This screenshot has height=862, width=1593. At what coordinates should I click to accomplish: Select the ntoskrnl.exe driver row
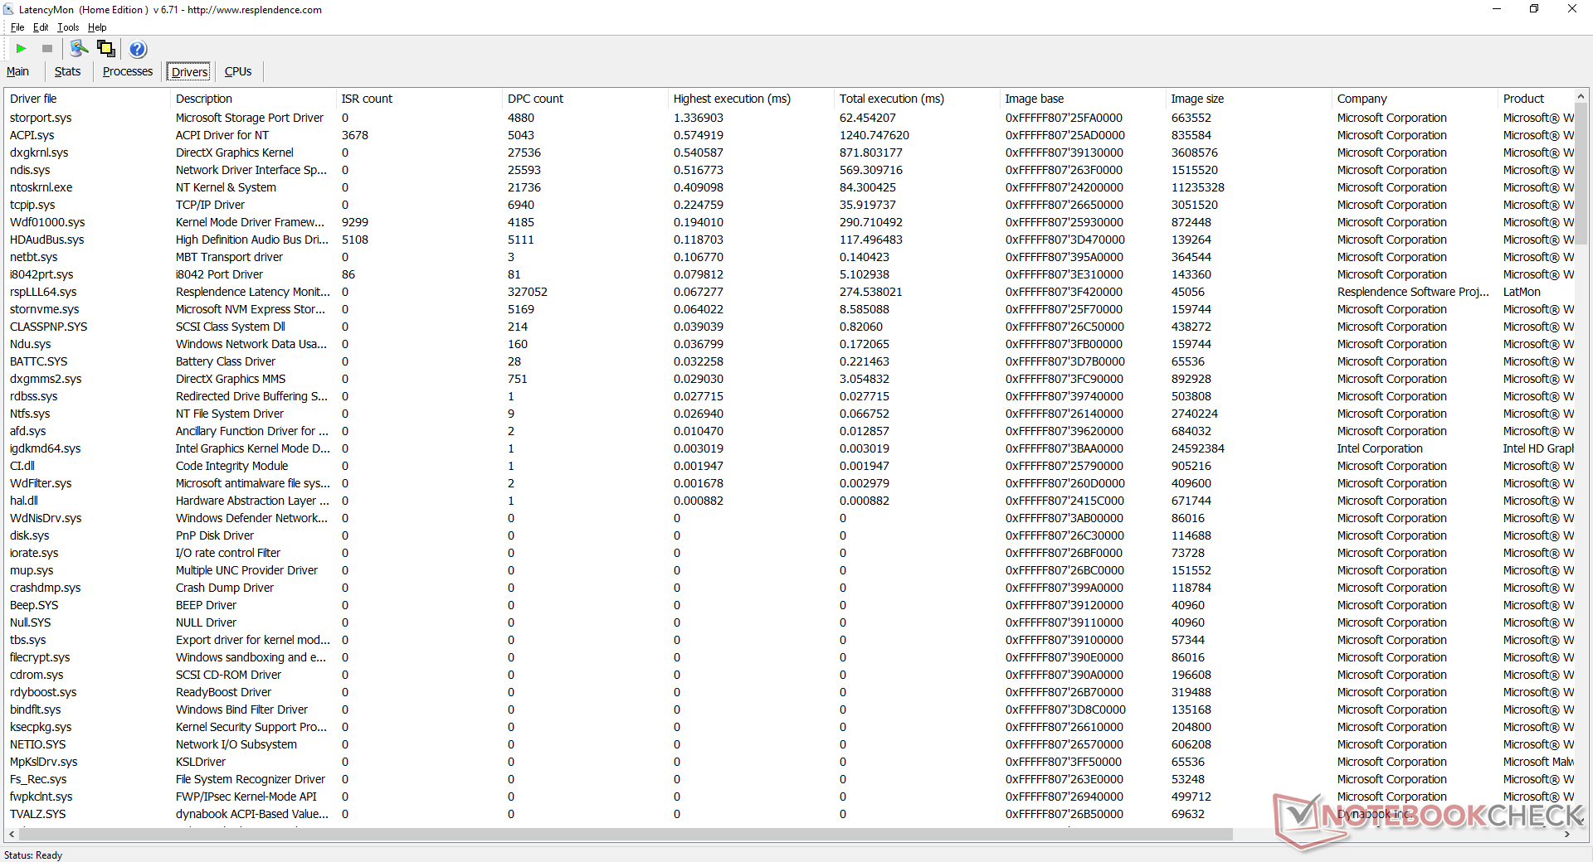tap(790, 187)
